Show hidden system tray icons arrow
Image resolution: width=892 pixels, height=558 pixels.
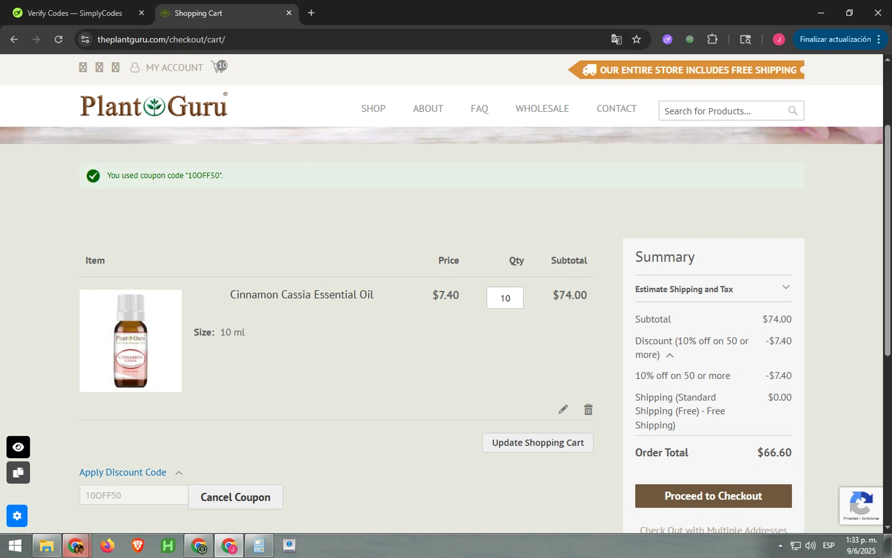click(x=780, y=546)
